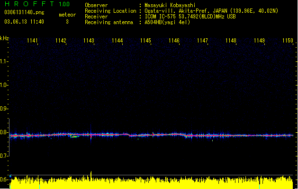Click the tallest yellow power peak near 1143

coord(91,175)
